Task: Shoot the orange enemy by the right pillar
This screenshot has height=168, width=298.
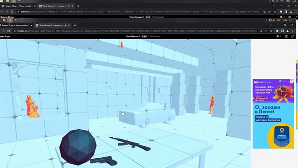Action: (x=212, y=105)
